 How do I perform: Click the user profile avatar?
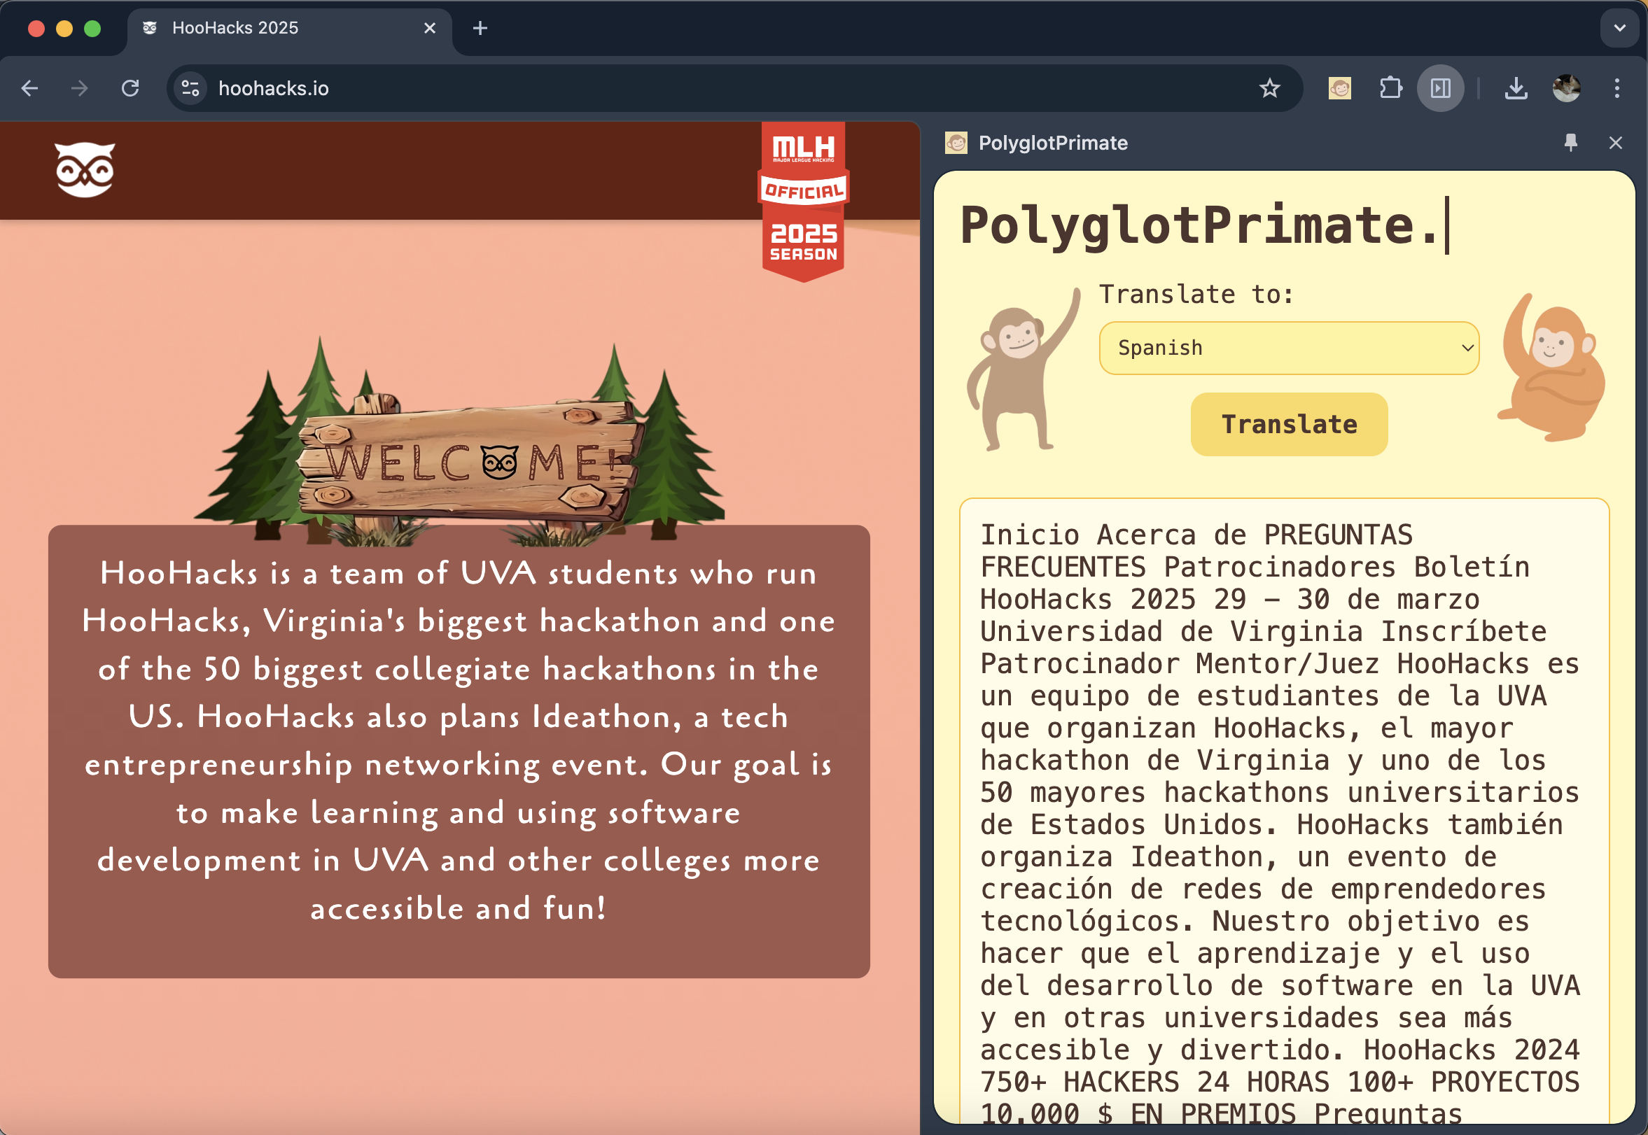click(1566, 88)
